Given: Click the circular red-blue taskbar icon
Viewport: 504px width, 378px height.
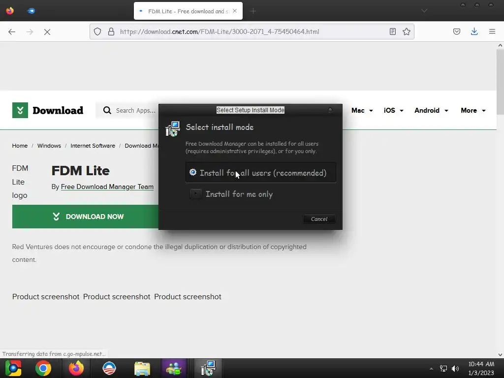Looking at the screenshot, I should point(109,368).
